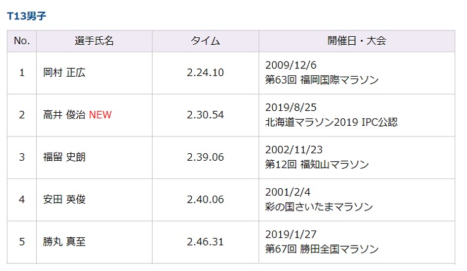Click the 第63回 福岡国際マラソン event text
467x271 pixels.
321,80
